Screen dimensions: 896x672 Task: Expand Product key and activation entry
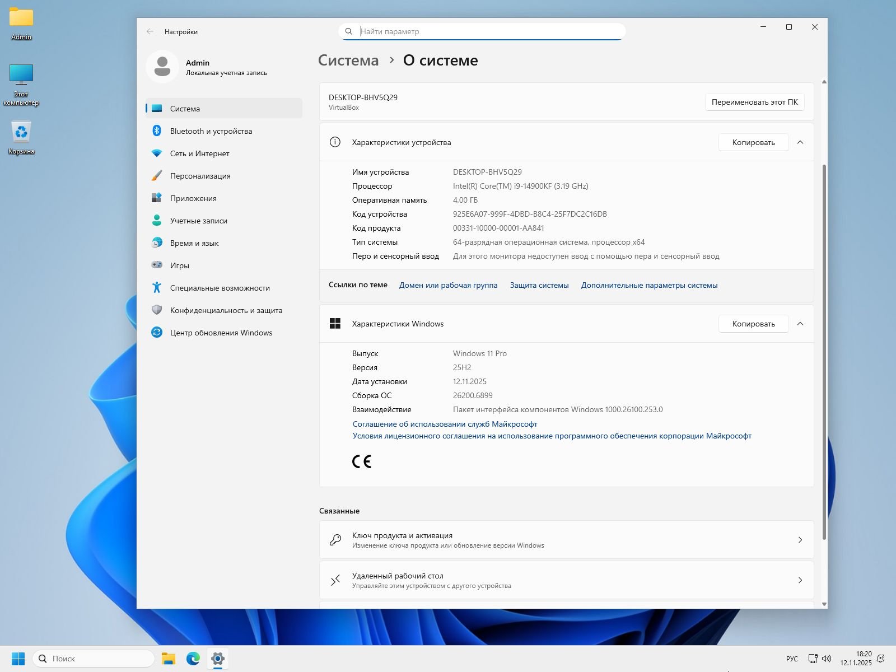tap(566, 540)
